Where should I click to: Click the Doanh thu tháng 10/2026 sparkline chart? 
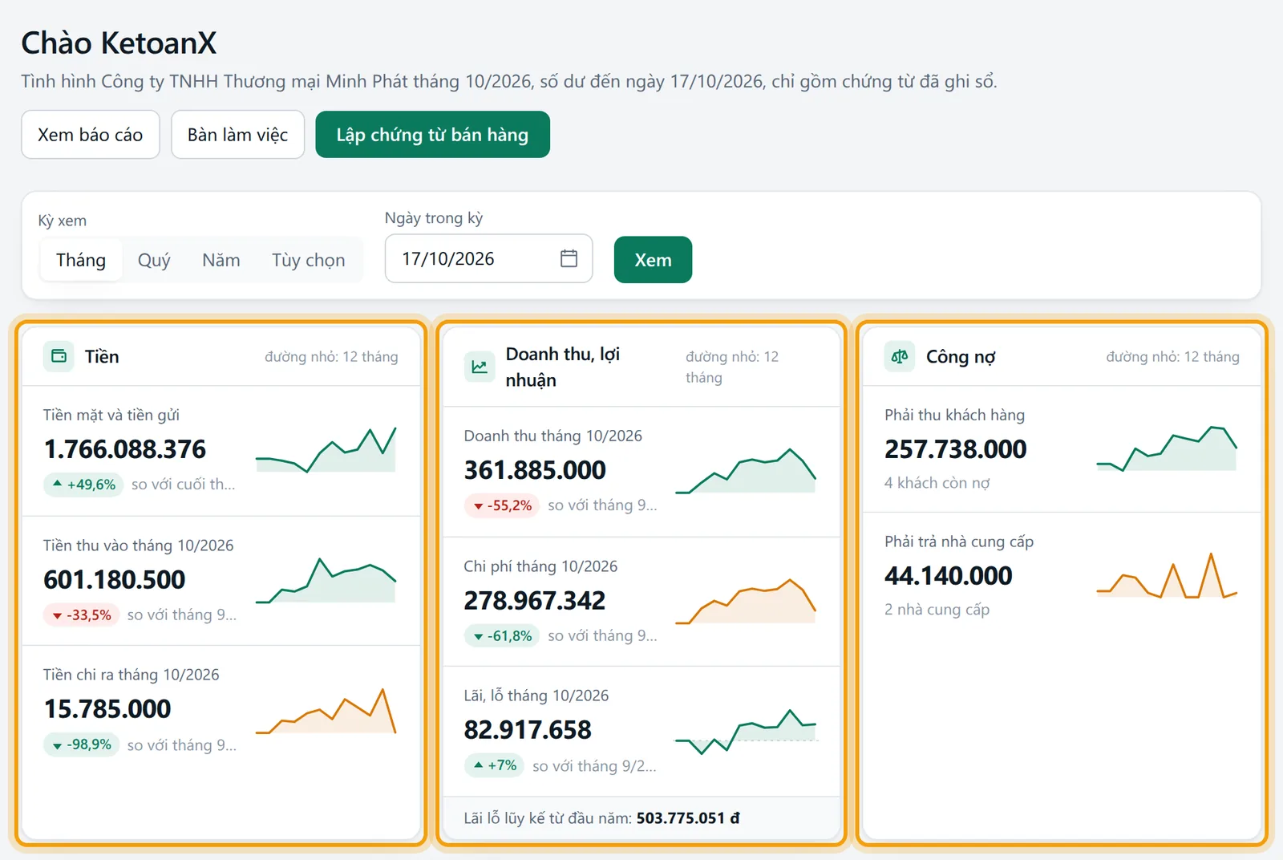tap(746, 471)
